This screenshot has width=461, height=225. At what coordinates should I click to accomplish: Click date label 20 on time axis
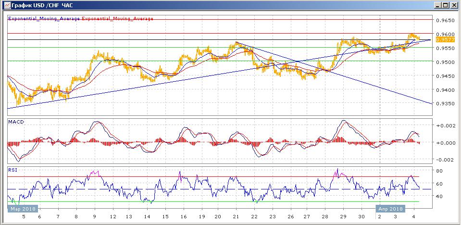click(x=218, y=217)
